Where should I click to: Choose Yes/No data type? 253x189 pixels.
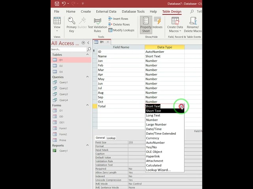(x=165, y=147)
